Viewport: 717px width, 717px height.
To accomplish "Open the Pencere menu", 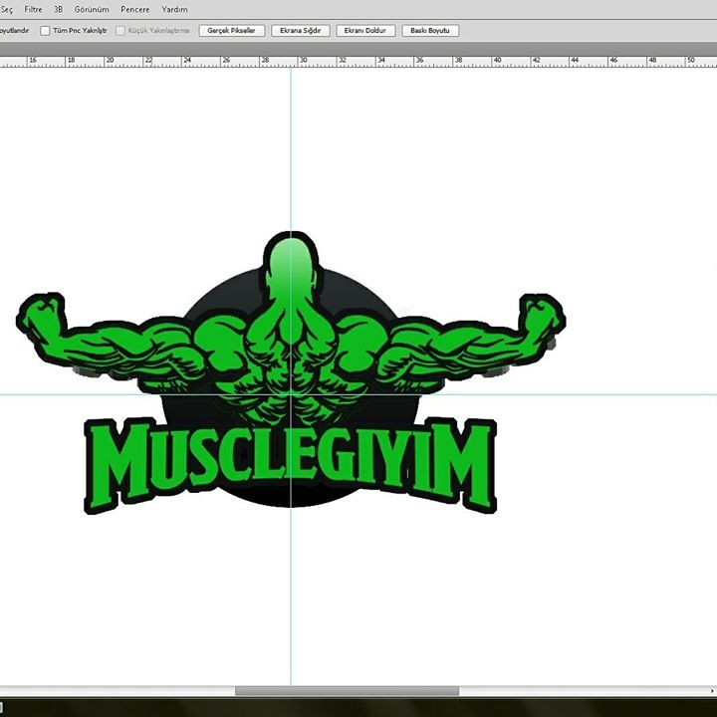I will (x=134, y=9).
